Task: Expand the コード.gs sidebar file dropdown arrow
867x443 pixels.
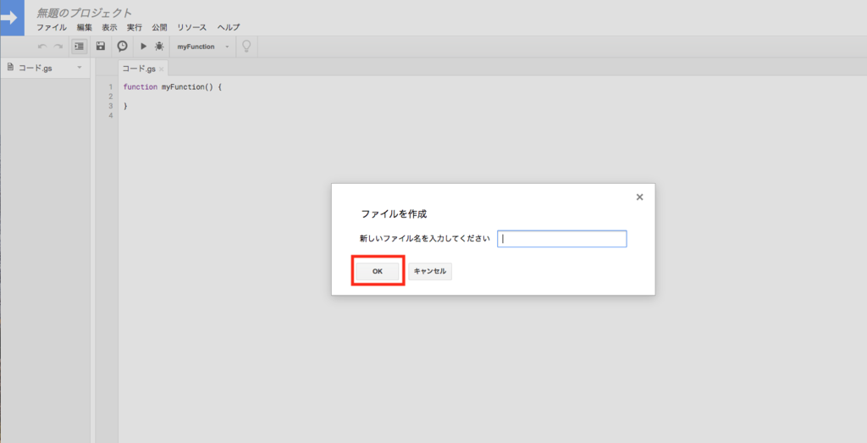Action: (x=79, y=68)
